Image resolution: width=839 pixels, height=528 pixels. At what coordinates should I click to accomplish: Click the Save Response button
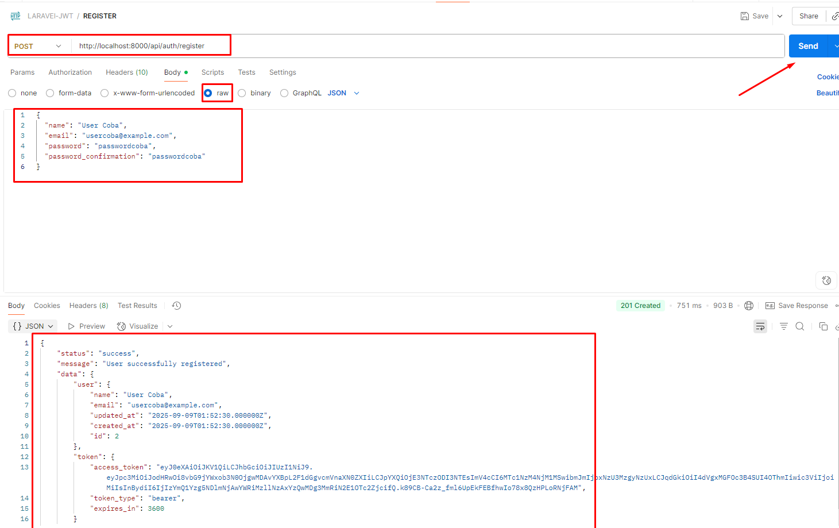coord(797,306)
